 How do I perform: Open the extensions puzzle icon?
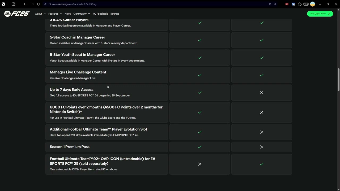(x=300, y=4)
